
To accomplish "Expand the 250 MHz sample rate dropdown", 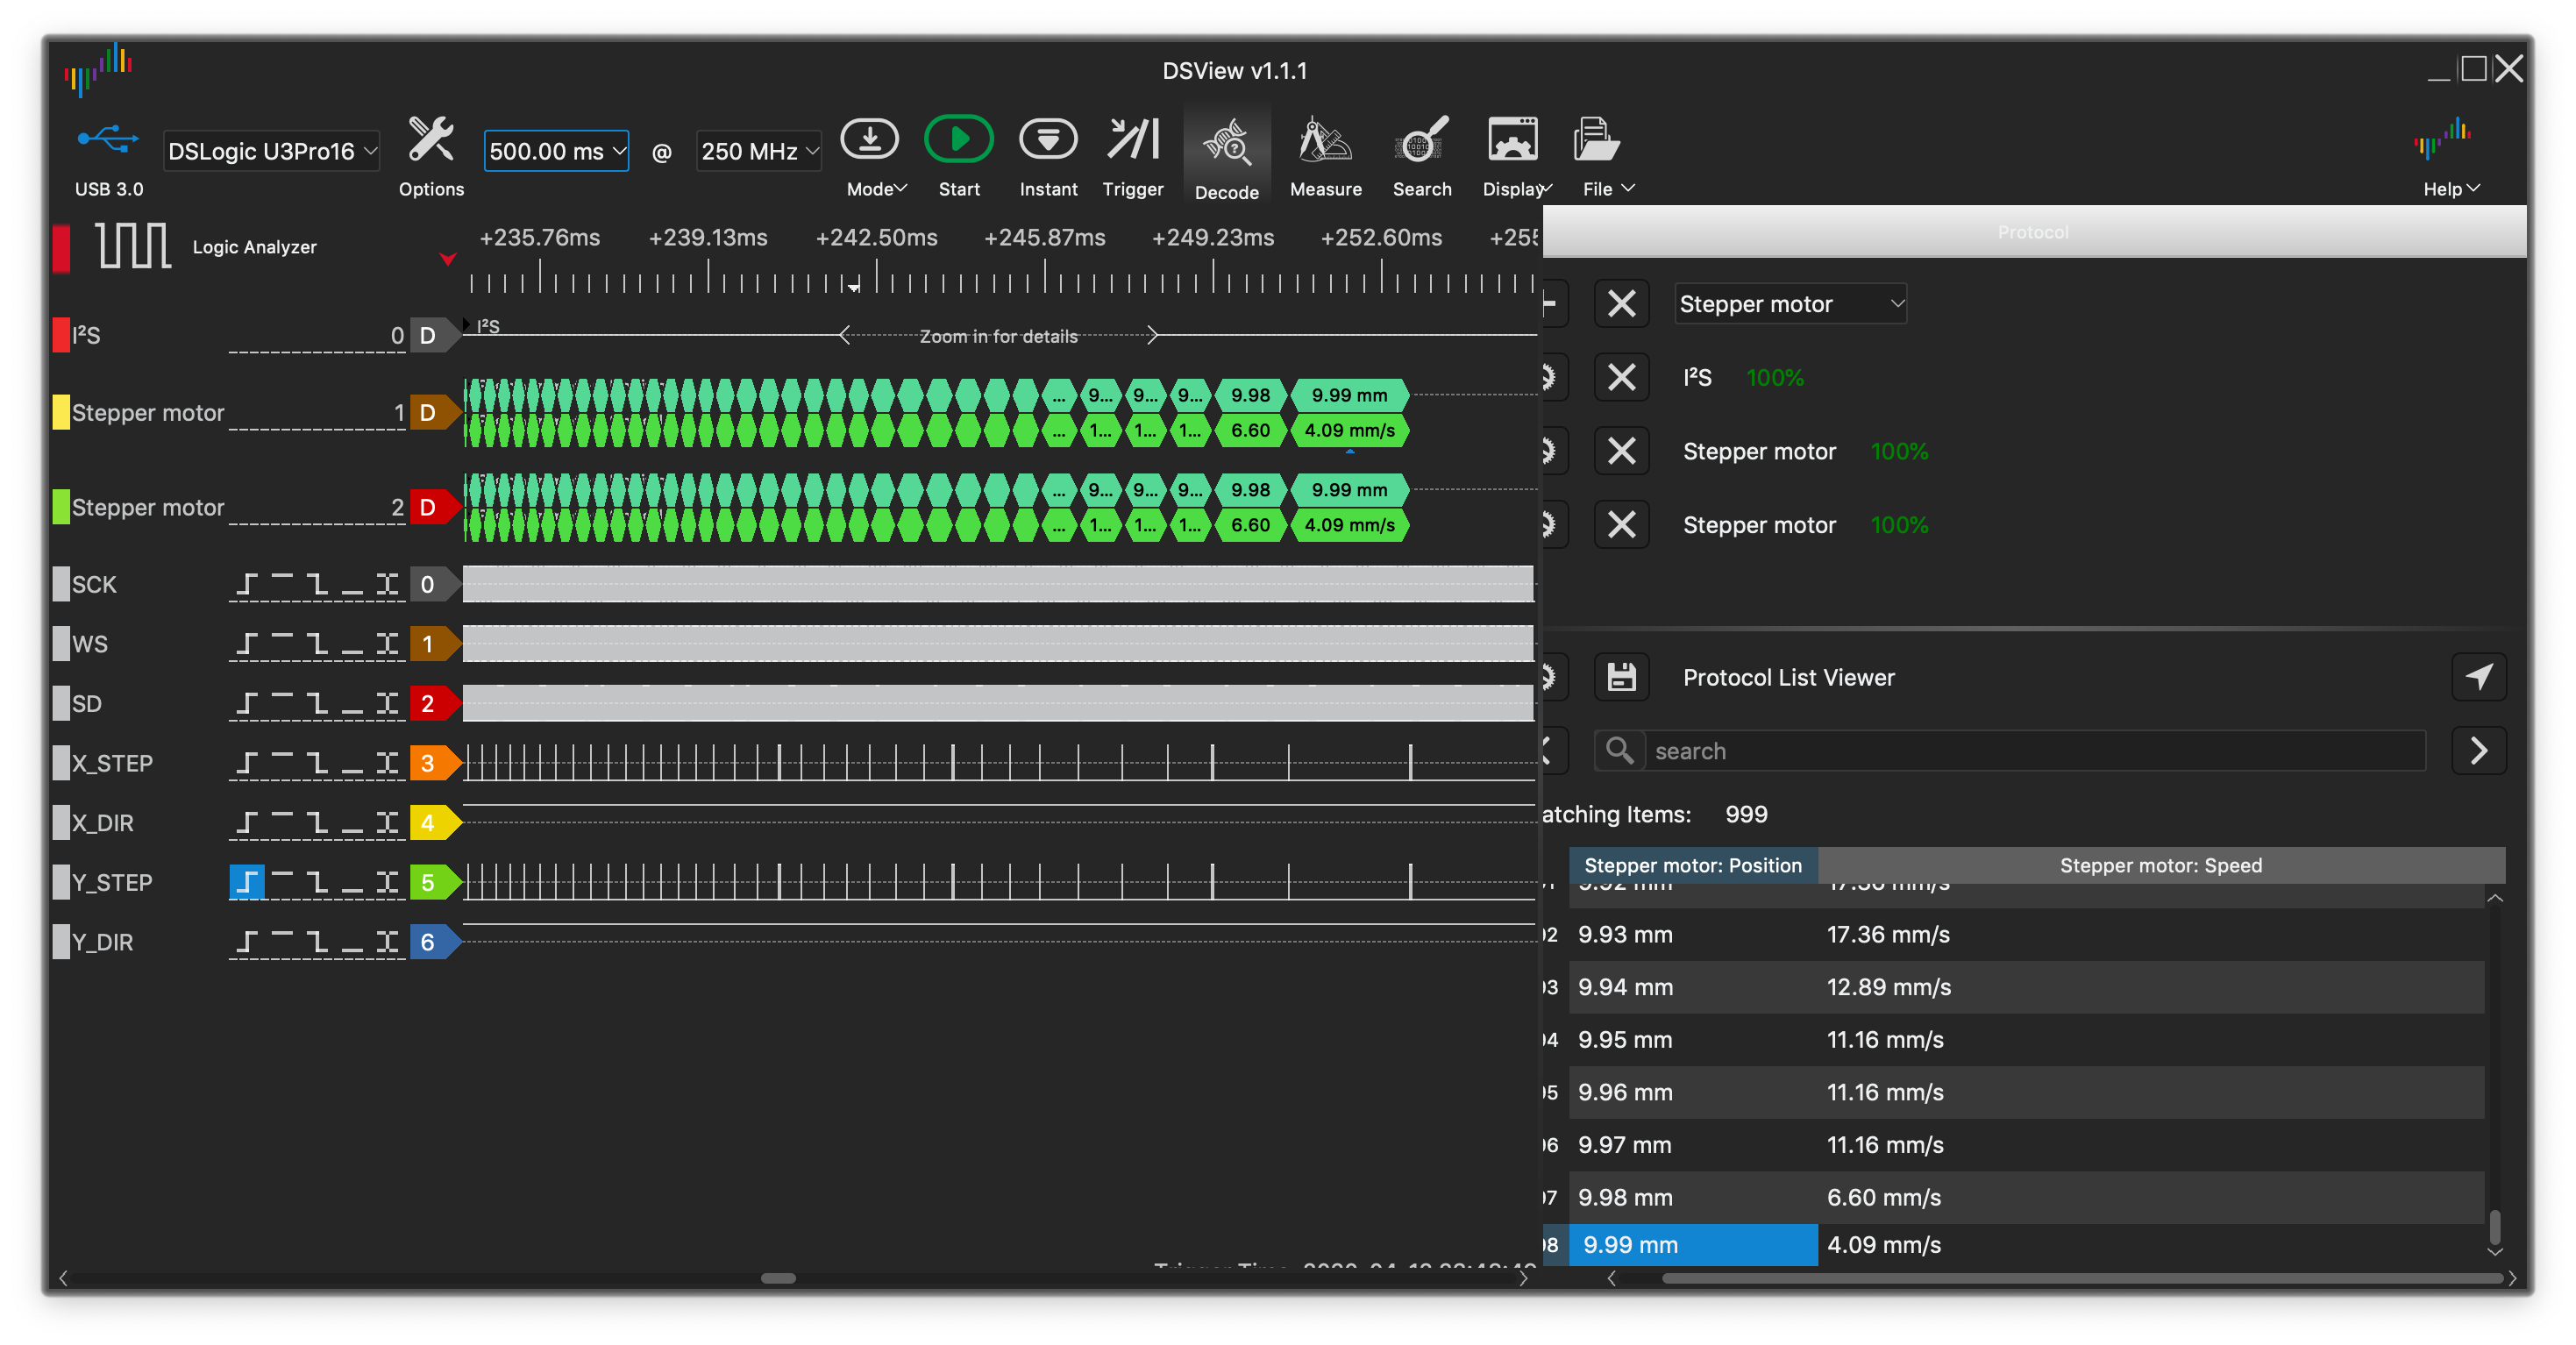I will coord(758,151).
